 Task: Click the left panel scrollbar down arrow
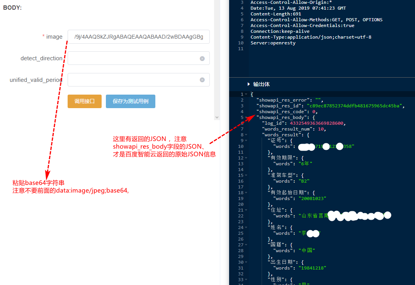pyautogui.click(x=217, y=117)
